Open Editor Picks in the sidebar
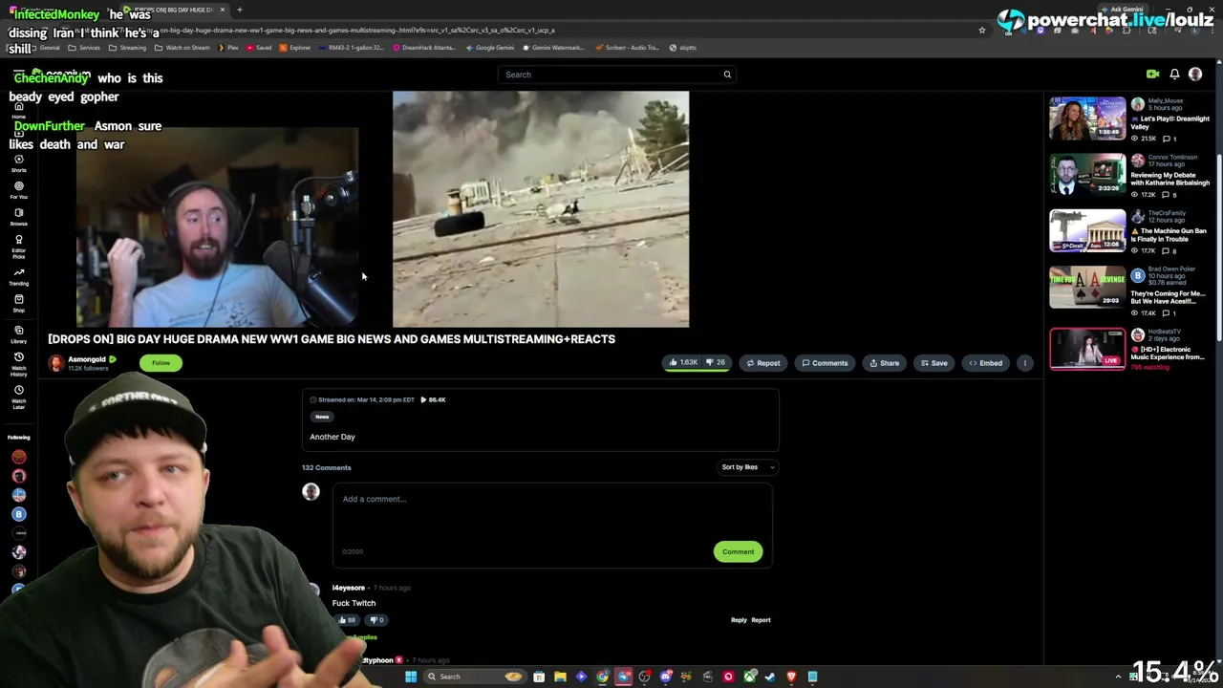 pyautogui.click(x=18, y=246)
